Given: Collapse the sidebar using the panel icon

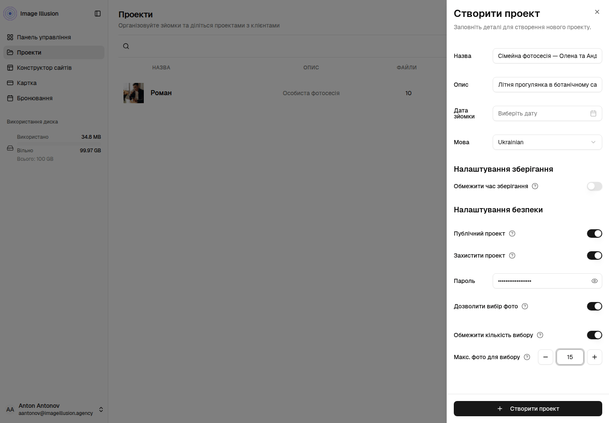Looking at the screenshot, I should pyautogui.click(x=98, y=14).
